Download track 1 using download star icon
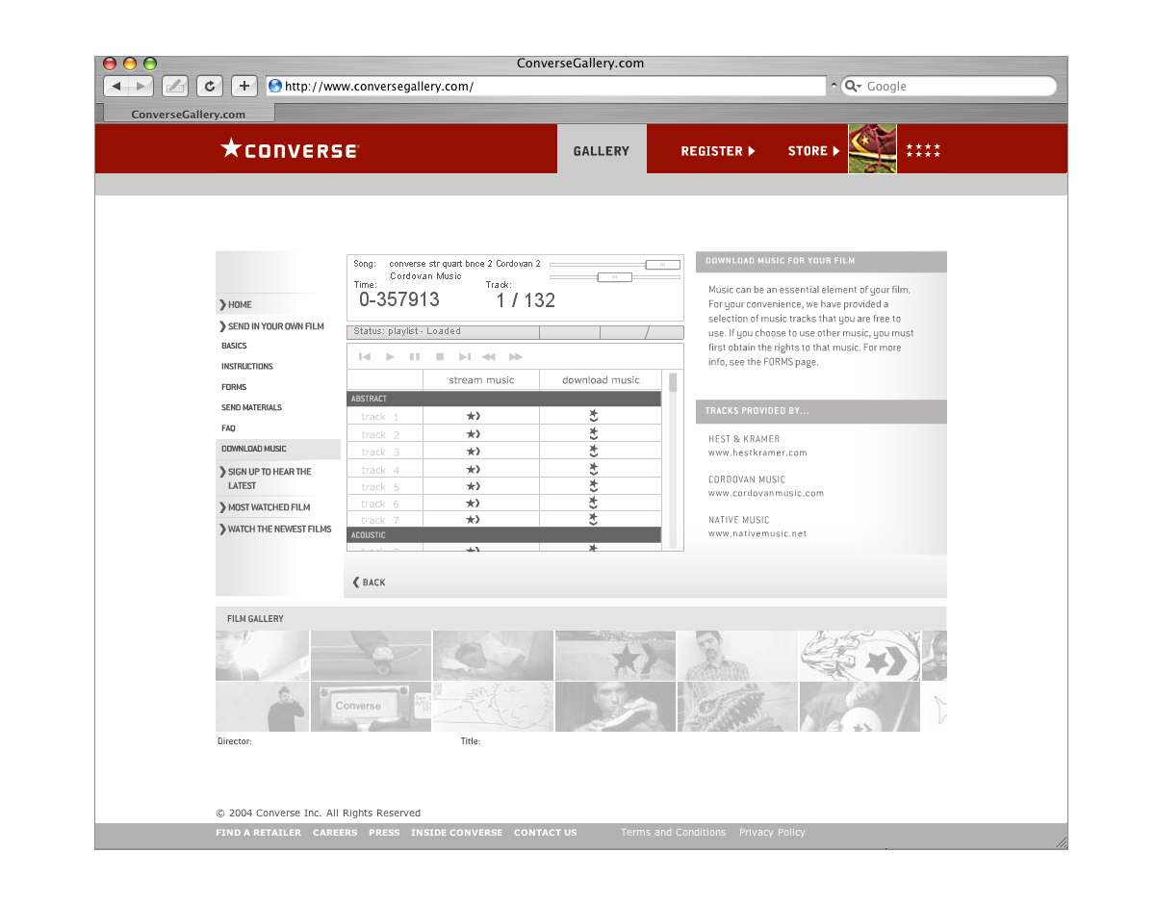Viewport: 1155px width, 905px height. coord(594,416)
